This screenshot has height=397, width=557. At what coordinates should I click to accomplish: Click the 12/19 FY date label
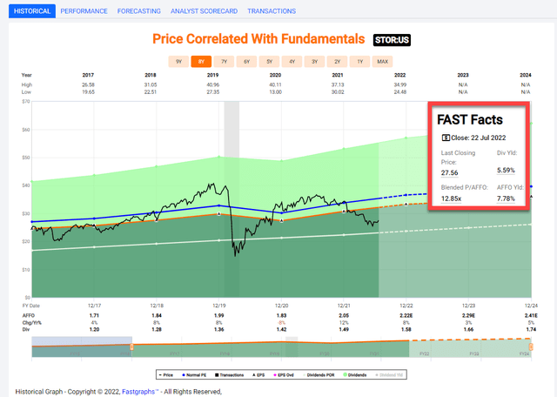click(x=219, y=306)
